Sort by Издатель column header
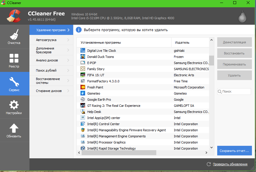This screenshot has width=256, height=172. click(x=190, y=42)
